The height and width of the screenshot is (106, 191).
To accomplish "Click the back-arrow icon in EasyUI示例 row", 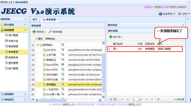I will 63,64.
